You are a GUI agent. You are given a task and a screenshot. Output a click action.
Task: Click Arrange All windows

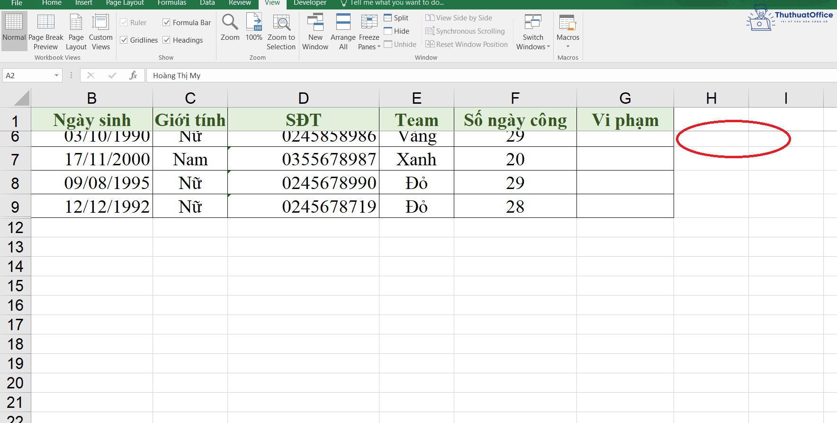pos(343,31)
